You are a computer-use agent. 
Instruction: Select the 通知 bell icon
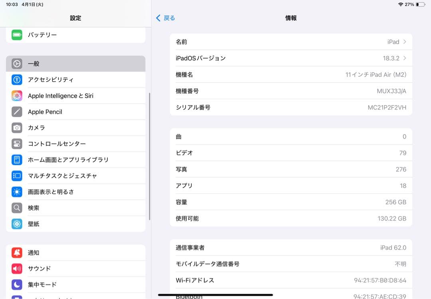(18, 252)
